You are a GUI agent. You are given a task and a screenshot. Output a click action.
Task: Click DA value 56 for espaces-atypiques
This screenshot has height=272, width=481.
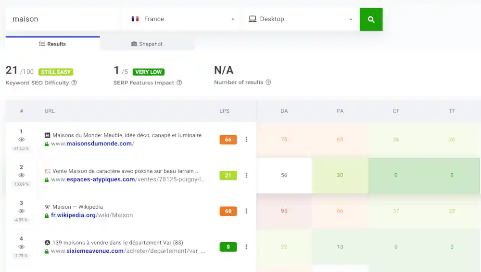coord(284,175)
